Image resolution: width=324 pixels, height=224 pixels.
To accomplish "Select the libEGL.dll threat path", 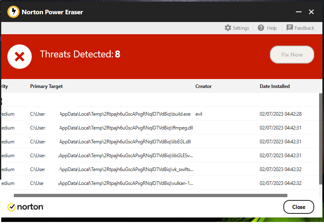I will (x=110, y=142).
